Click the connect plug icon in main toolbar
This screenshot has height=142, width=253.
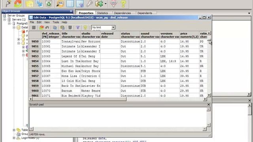[x=8, y=4]
